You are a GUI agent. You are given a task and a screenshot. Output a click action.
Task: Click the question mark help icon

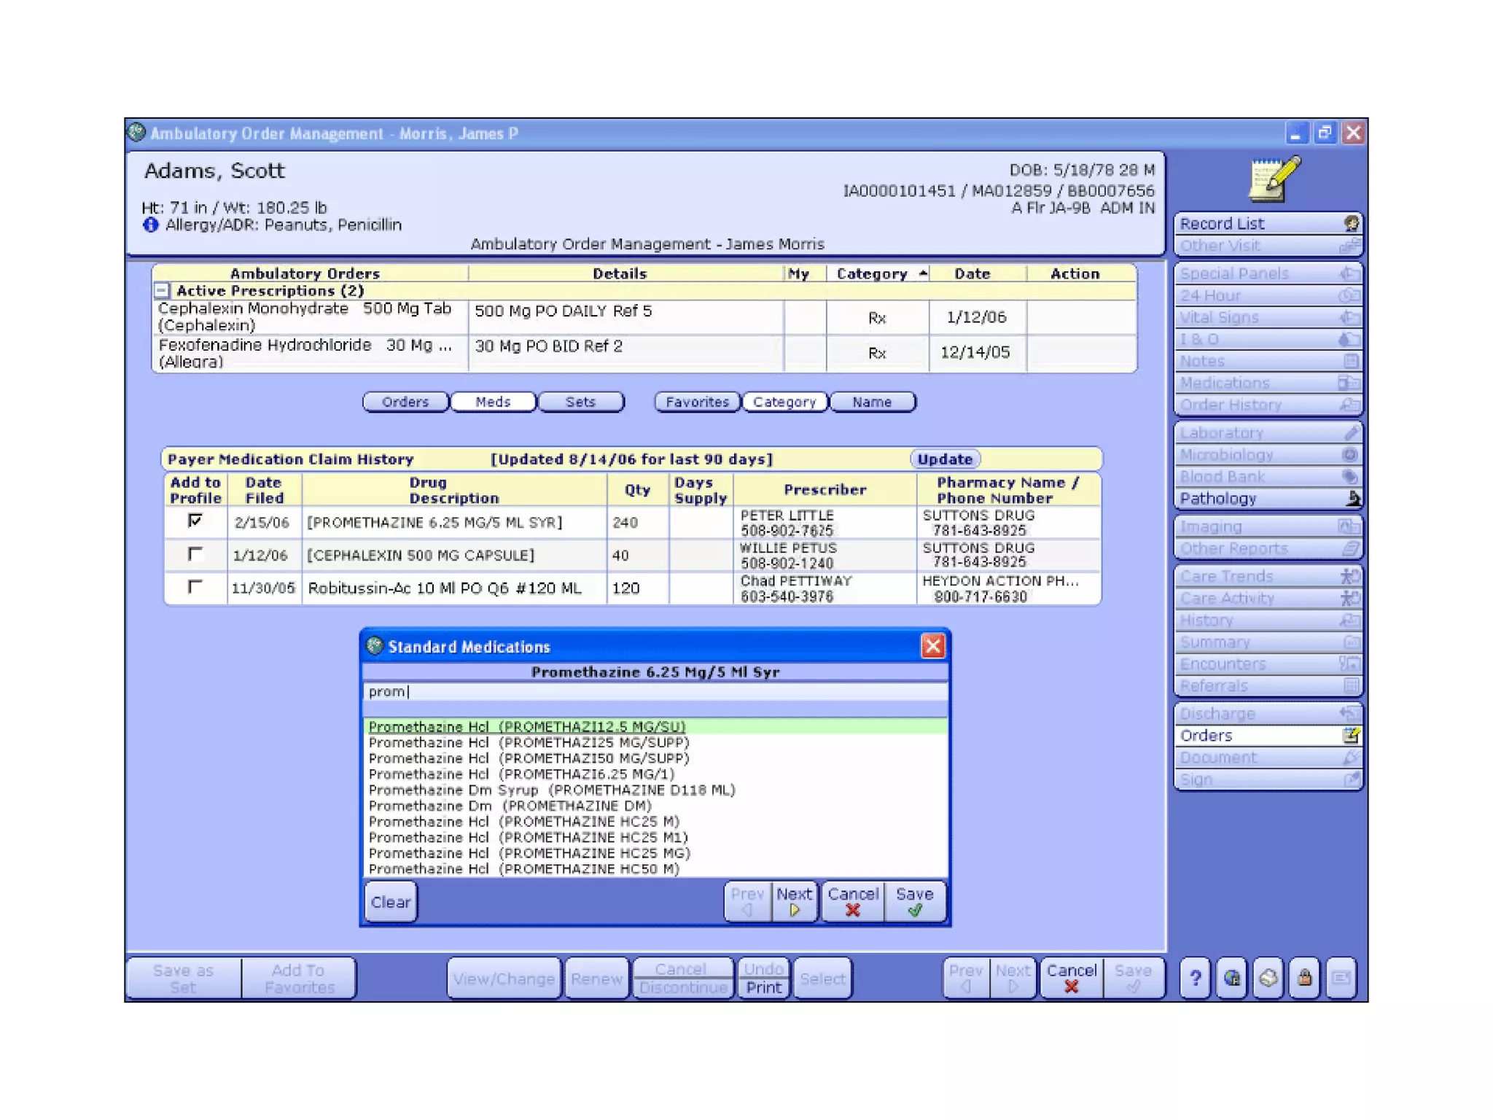(x=1195, y=978)
